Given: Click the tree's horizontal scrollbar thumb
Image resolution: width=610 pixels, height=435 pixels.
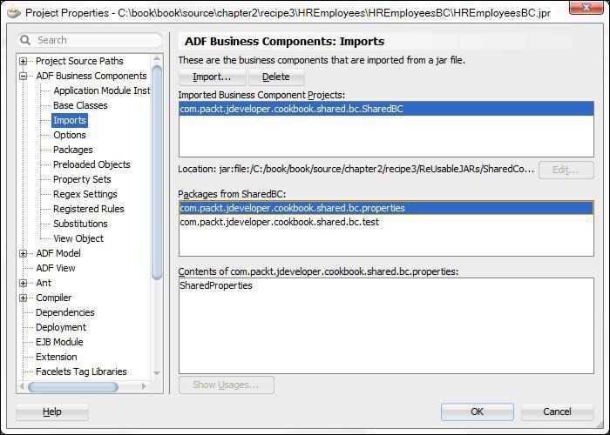Looking at the screenshot, I should pos(72,386).
